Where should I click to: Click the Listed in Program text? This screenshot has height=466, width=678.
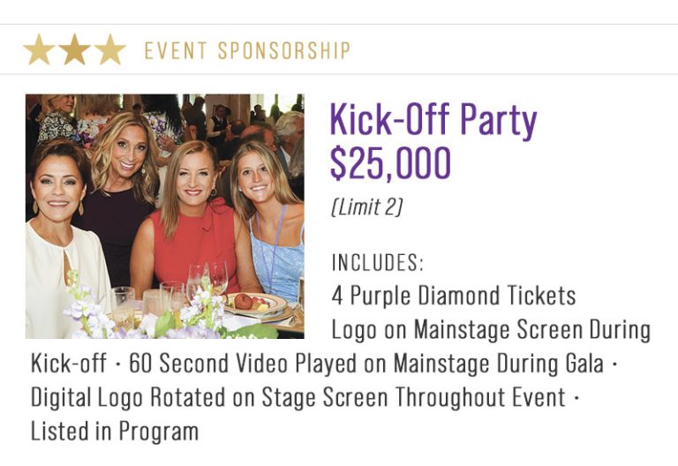pyautogui.click(x=115, y=431)
